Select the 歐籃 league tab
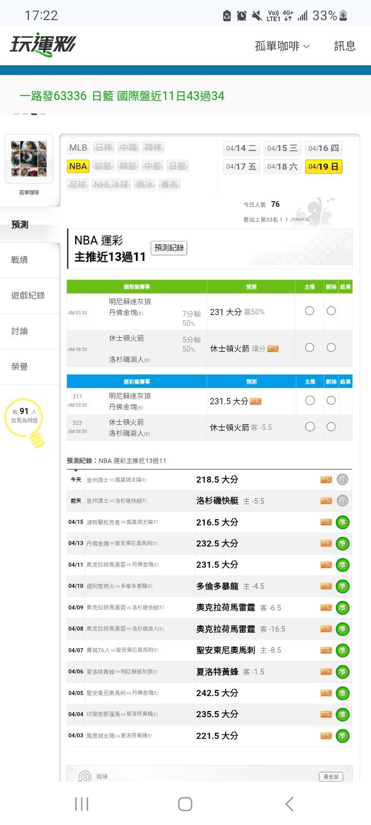The width and height of the screenshot is (371, 825). [x=103, y=166]
